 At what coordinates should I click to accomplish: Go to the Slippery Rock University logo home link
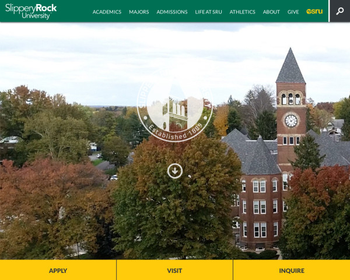[x=31, y=11]
